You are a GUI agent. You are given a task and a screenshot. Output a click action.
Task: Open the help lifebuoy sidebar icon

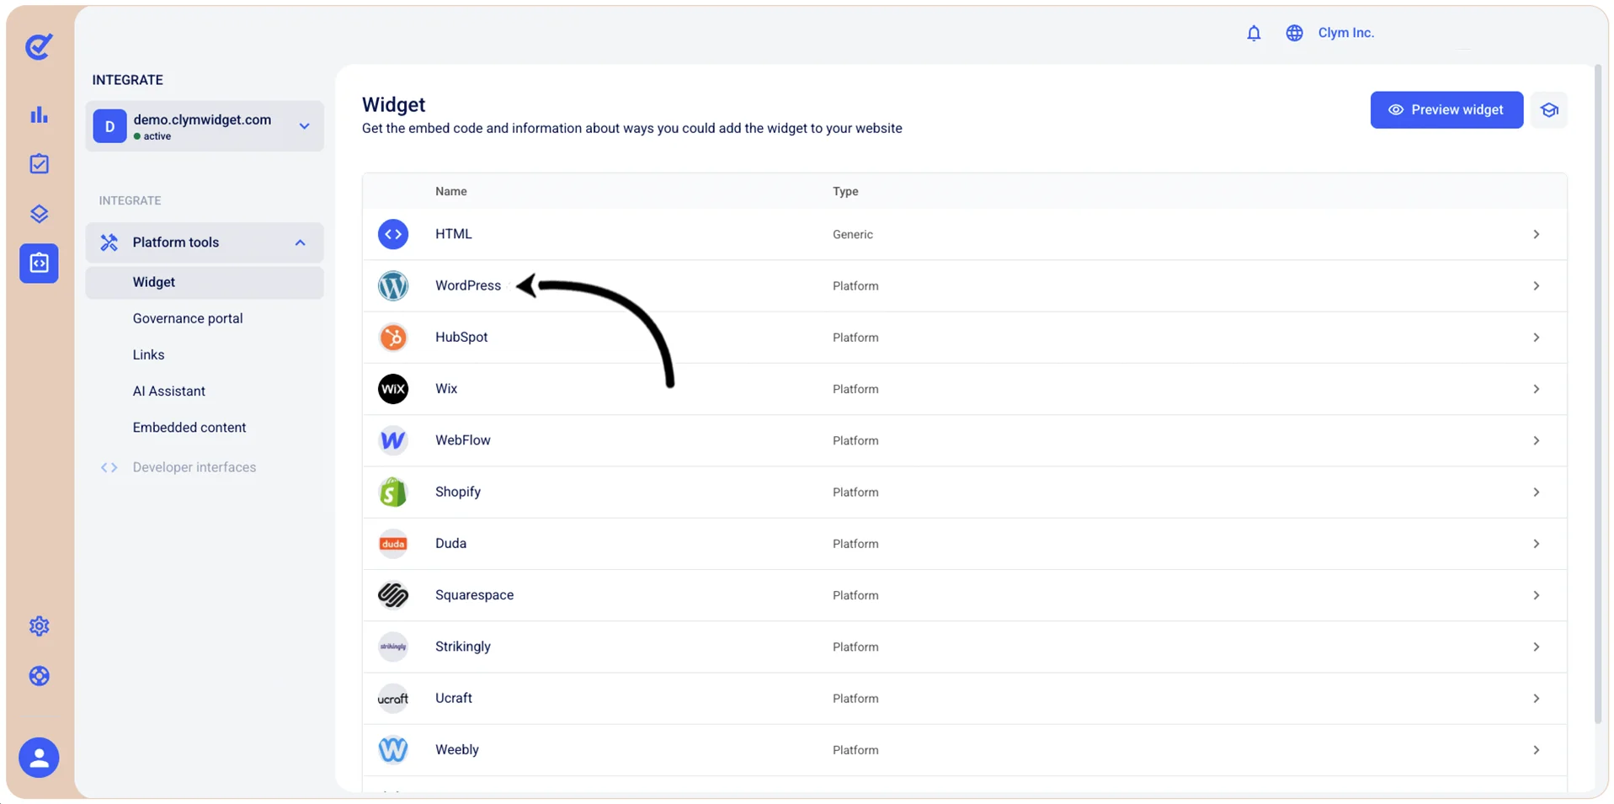(39, 676)
